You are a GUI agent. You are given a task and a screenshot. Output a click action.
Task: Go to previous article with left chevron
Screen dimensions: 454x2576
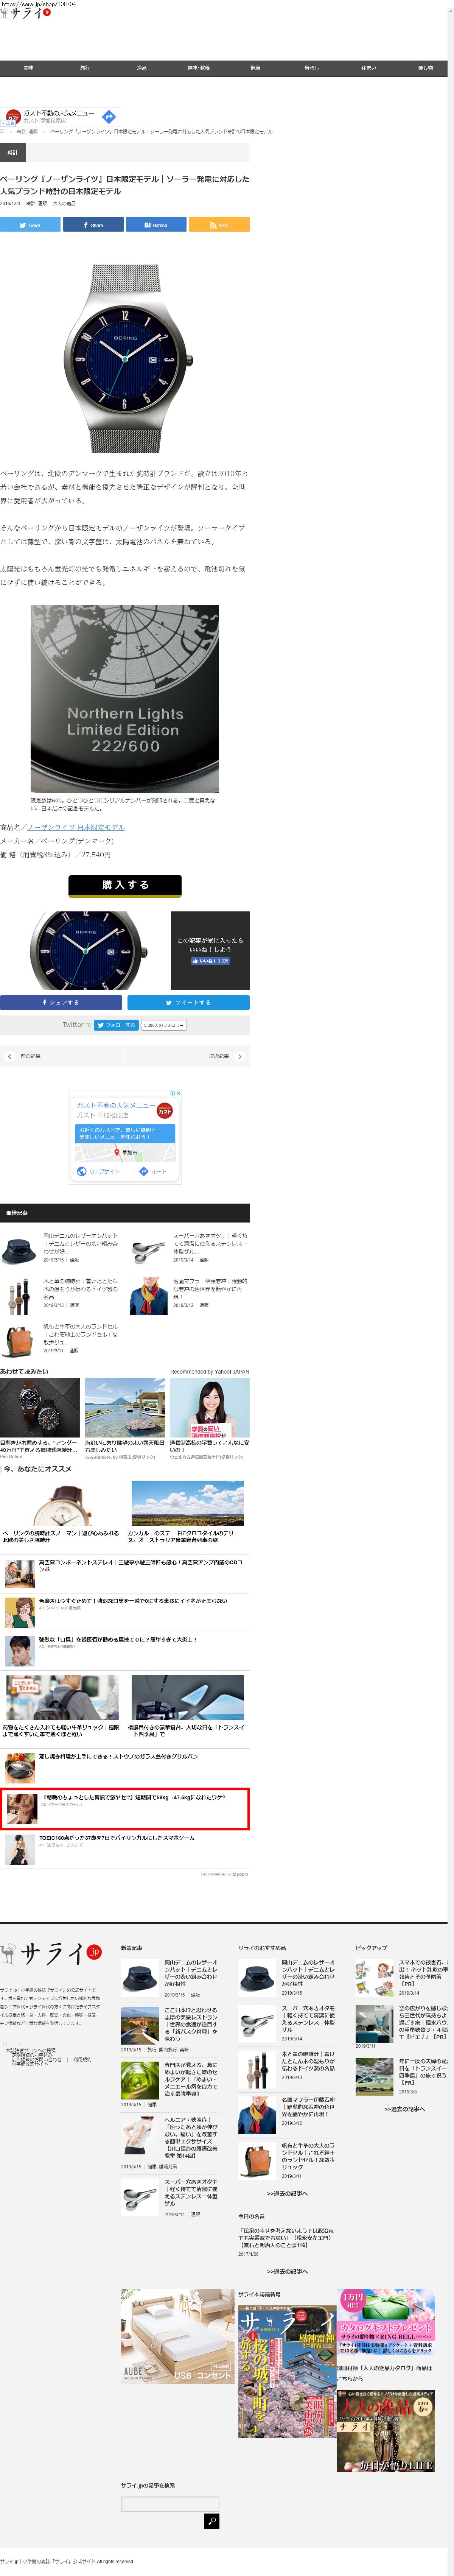click(10, 1056)
